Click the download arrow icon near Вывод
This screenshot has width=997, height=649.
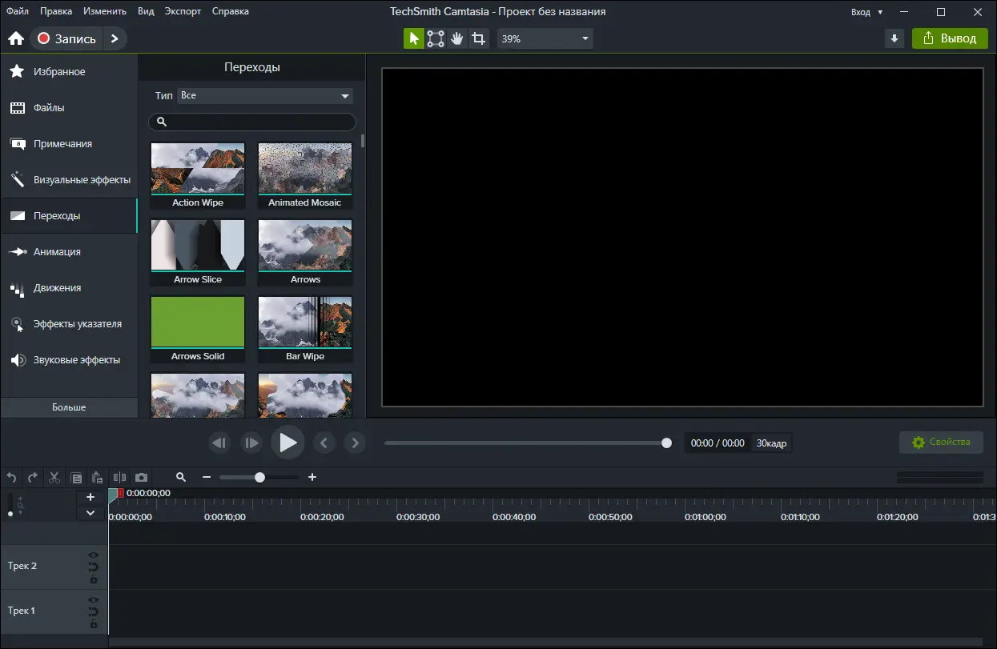tap(894, 38)
